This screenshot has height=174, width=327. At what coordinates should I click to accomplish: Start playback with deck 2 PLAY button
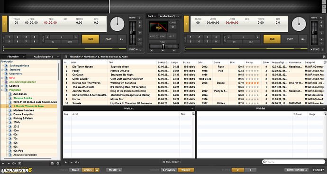coord(290,39)
